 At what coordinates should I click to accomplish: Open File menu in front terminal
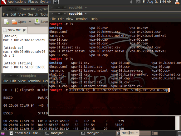[x=53, y=19]
